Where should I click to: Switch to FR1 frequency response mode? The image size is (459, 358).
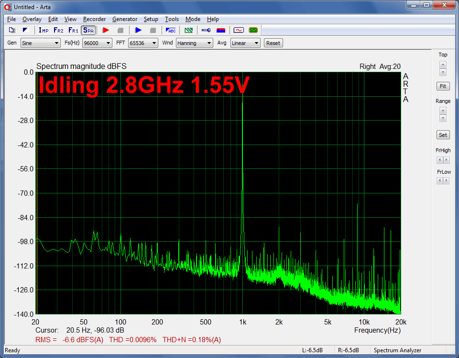[73, 30]
